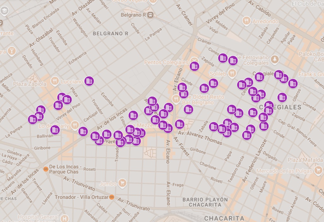Click the purple marker just right of Solileb icon
The height and width of the screenshot is (222, 324).
coord(242,85)
